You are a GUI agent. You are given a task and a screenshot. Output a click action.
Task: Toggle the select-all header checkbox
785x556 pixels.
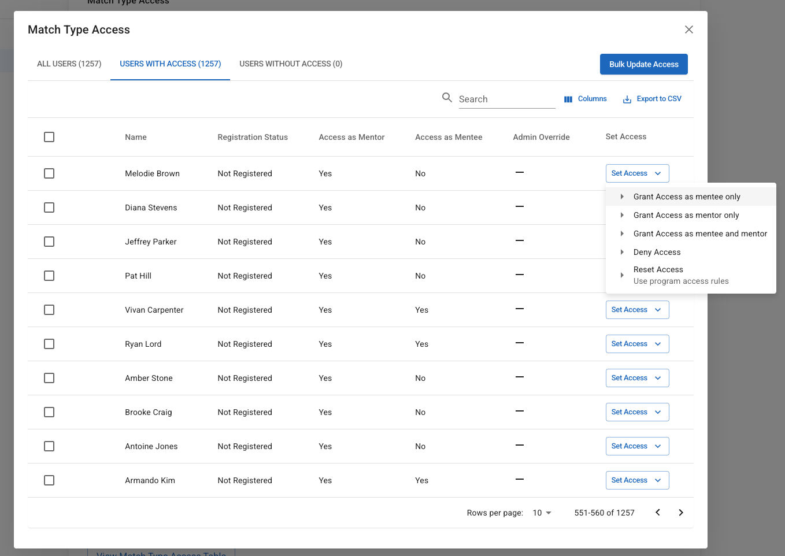pos(49,137)
